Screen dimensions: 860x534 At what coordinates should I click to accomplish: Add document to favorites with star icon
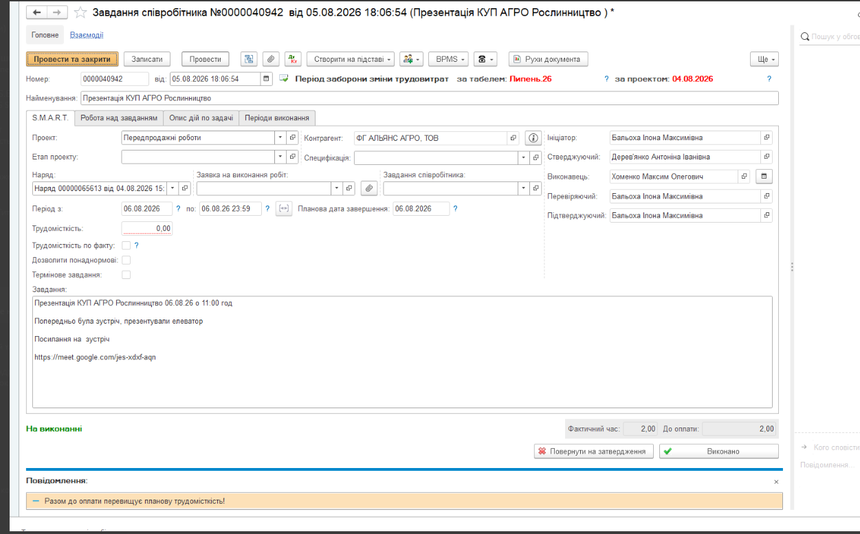(x=81, y=12)
